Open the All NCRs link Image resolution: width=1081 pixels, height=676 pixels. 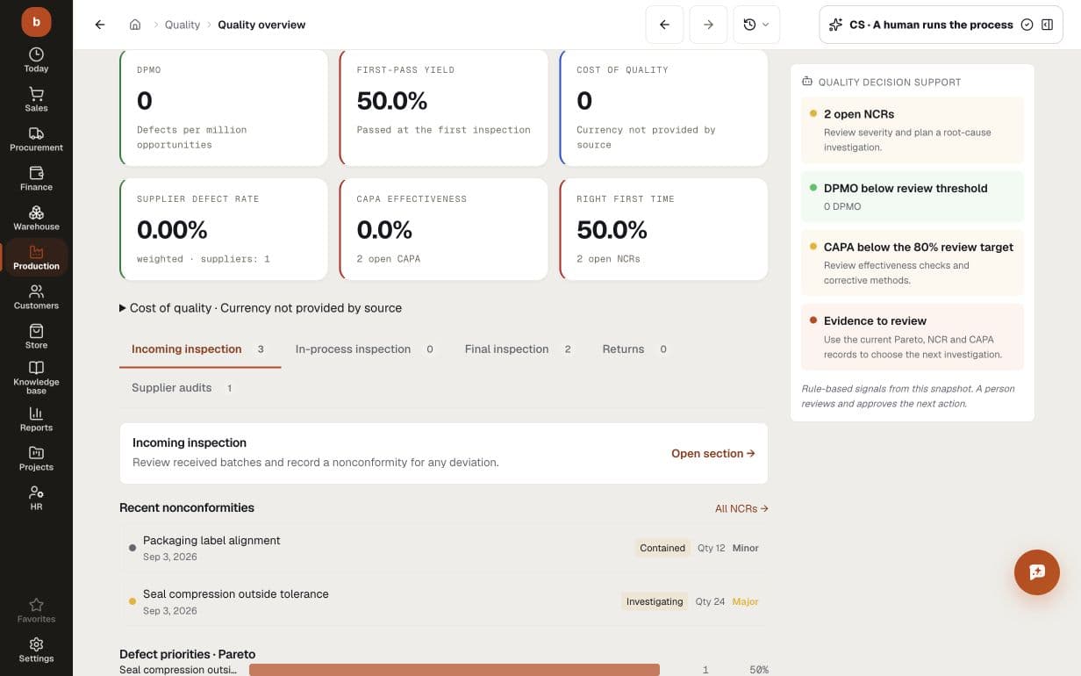point(741,508)
